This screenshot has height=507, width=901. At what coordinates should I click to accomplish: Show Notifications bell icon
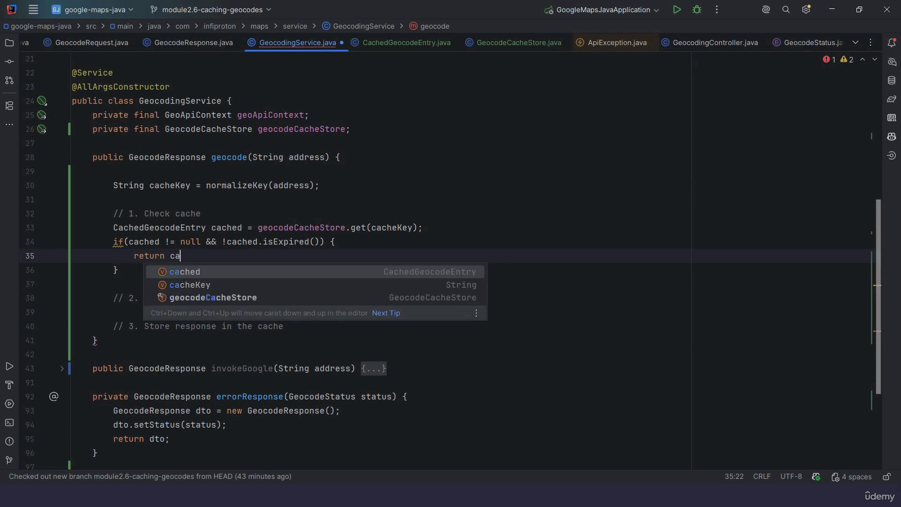(x=892, y=43)
